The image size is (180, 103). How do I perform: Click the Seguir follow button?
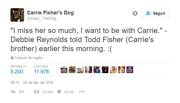coord(155,13)
